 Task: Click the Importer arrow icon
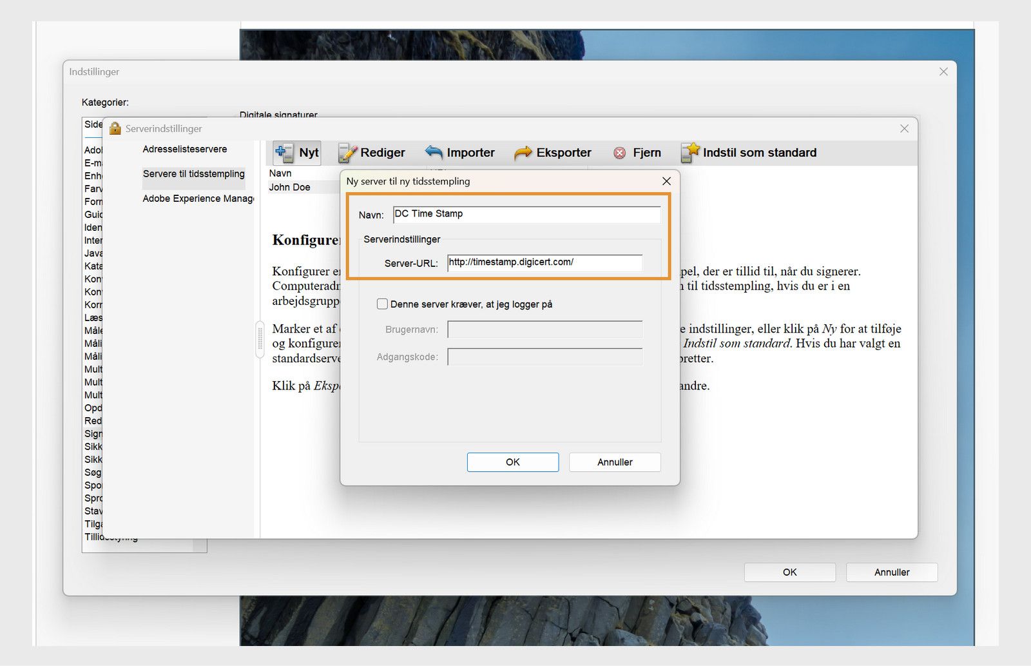click(x=432, y=152)
